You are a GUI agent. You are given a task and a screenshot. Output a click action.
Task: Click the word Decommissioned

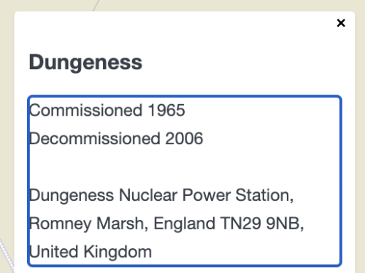[95, 138]
